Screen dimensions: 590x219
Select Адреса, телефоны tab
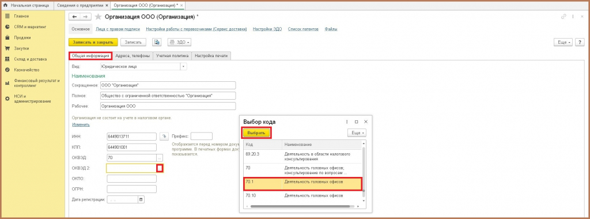coord(133,56)
